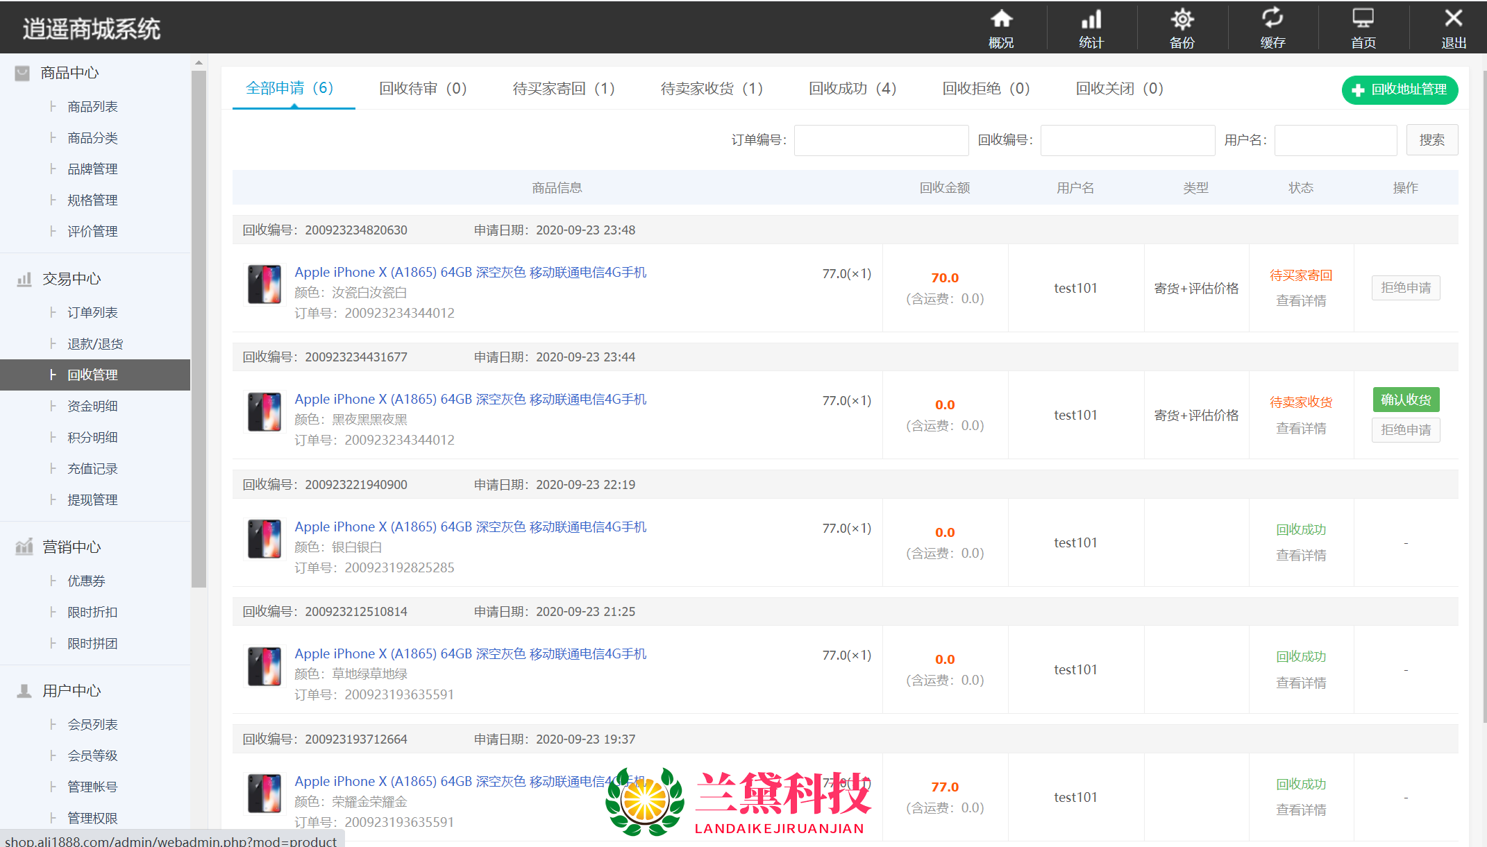Click the 交易中心 bar chart icon
Image resolution: width=1487 pixels, height=847 pixels.
pos(24,279)
